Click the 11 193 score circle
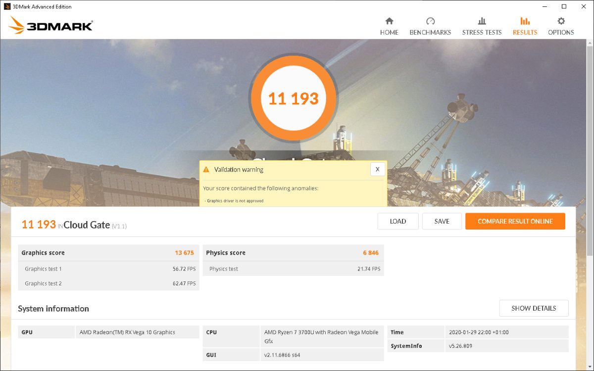 click(294, 98)
